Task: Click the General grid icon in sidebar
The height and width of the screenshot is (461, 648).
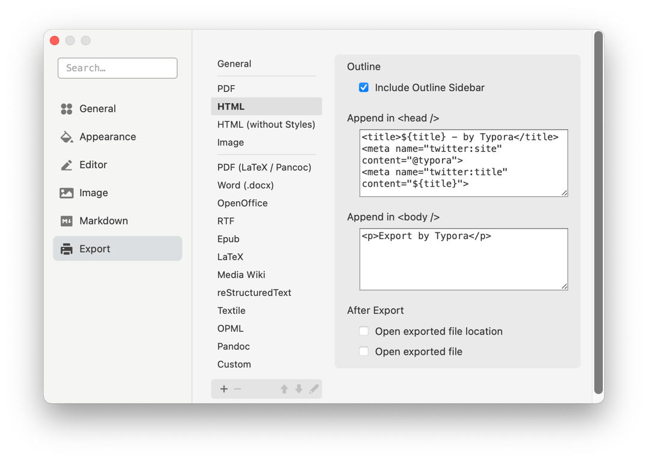Action: pos(67,109)
